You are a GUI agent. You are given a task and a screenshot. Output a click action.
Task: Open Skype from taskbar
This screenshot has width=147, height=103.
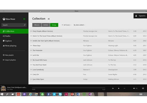pos(60,94)
